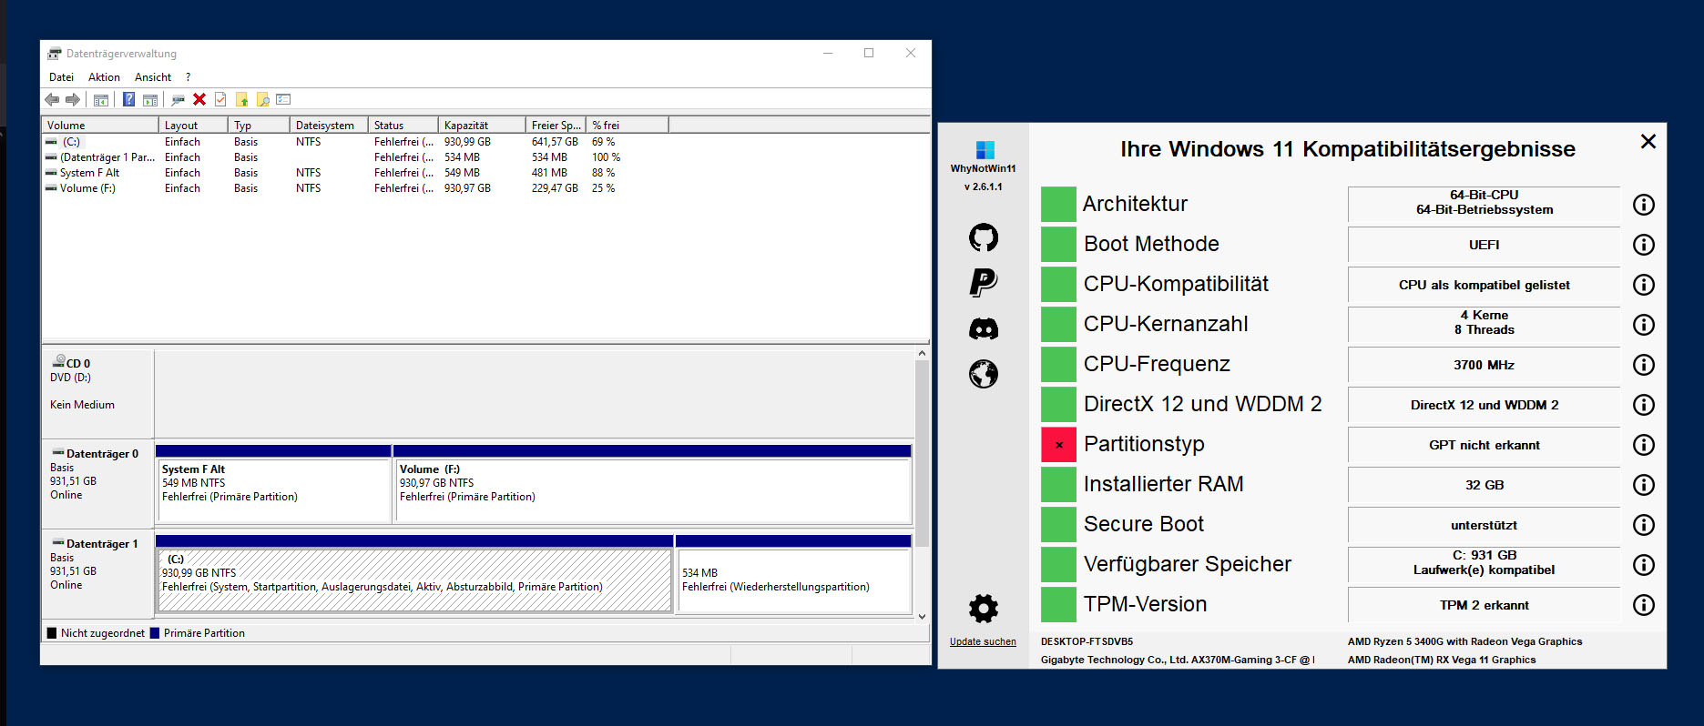1704x726 pixels.
Task: Show info for the Partitionstyp row
Action: pos(1644,445)
